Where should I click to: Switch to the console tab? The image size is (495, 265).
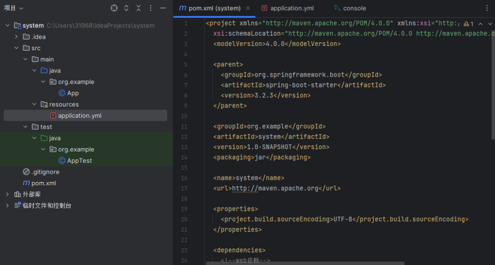pyautogui.click(x=354, y=8)
